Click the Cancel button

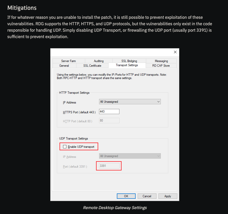[x=147, y=196]
